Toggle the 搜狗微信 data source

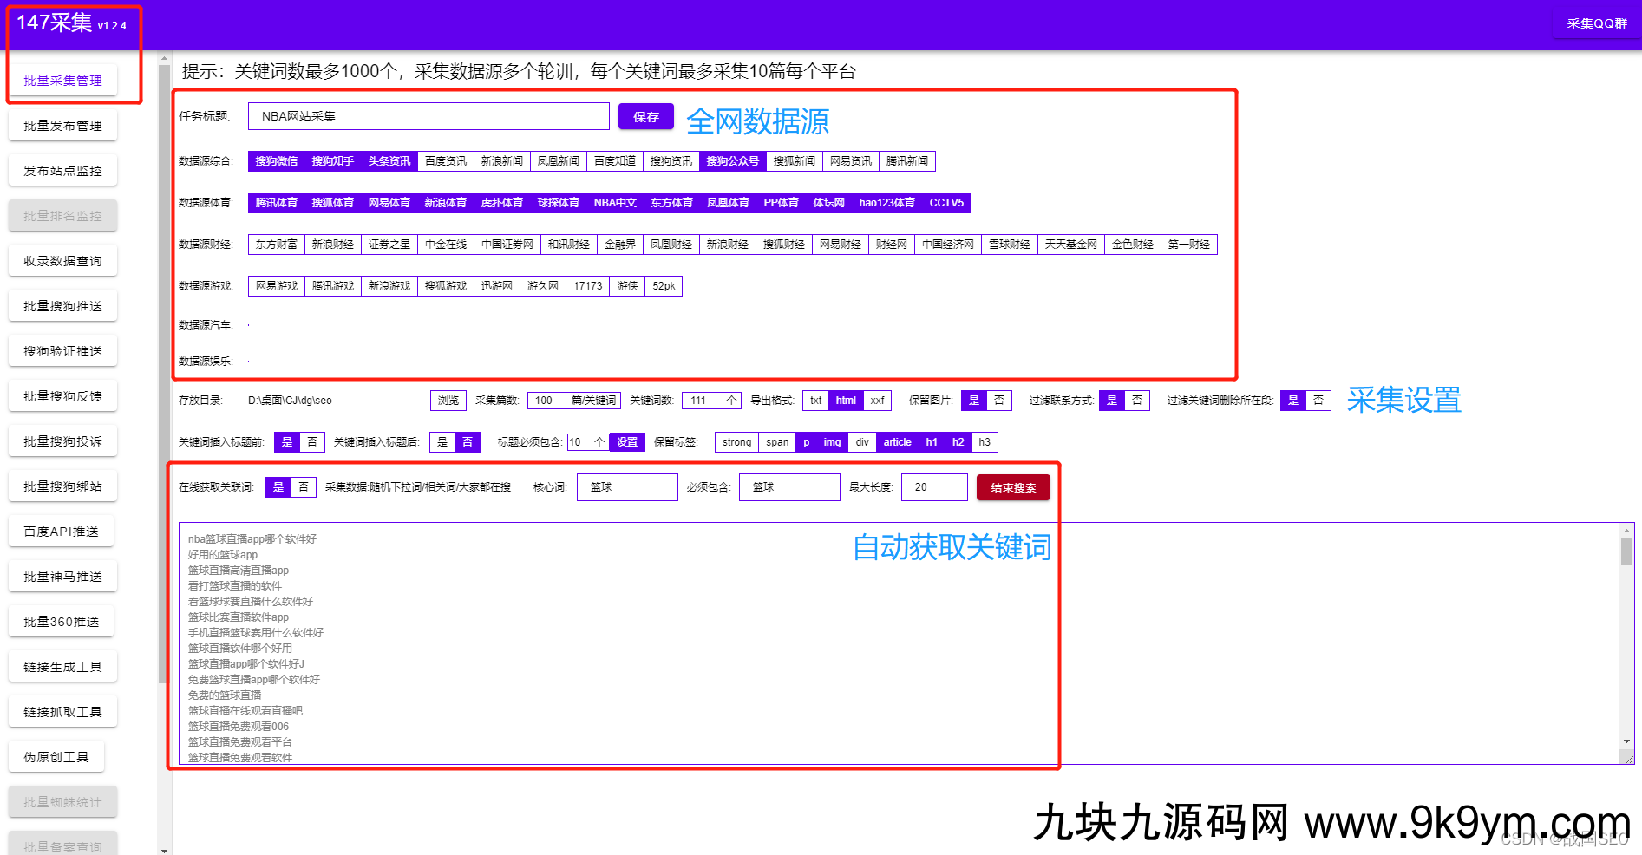(x=276, y=161)
